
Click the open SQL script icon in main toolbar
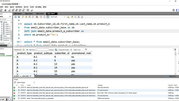click(6, 10)
